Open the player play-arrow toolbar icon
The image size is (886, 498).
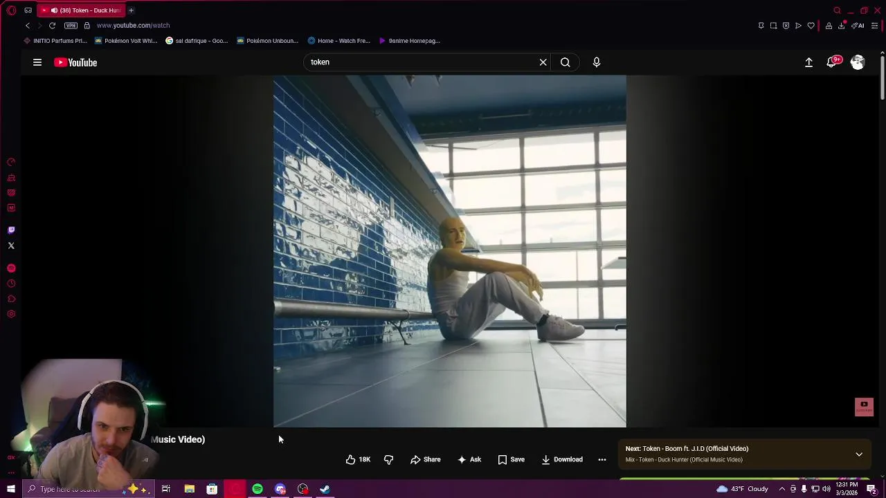tap(798, 26)
